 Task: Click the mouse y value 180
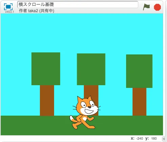pos(154,139)
